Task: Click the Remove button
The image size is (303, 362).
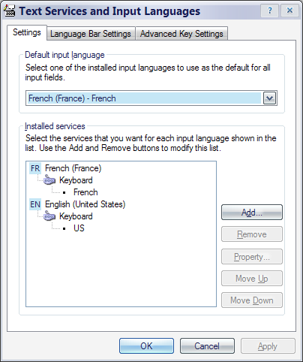Action: 252,234
